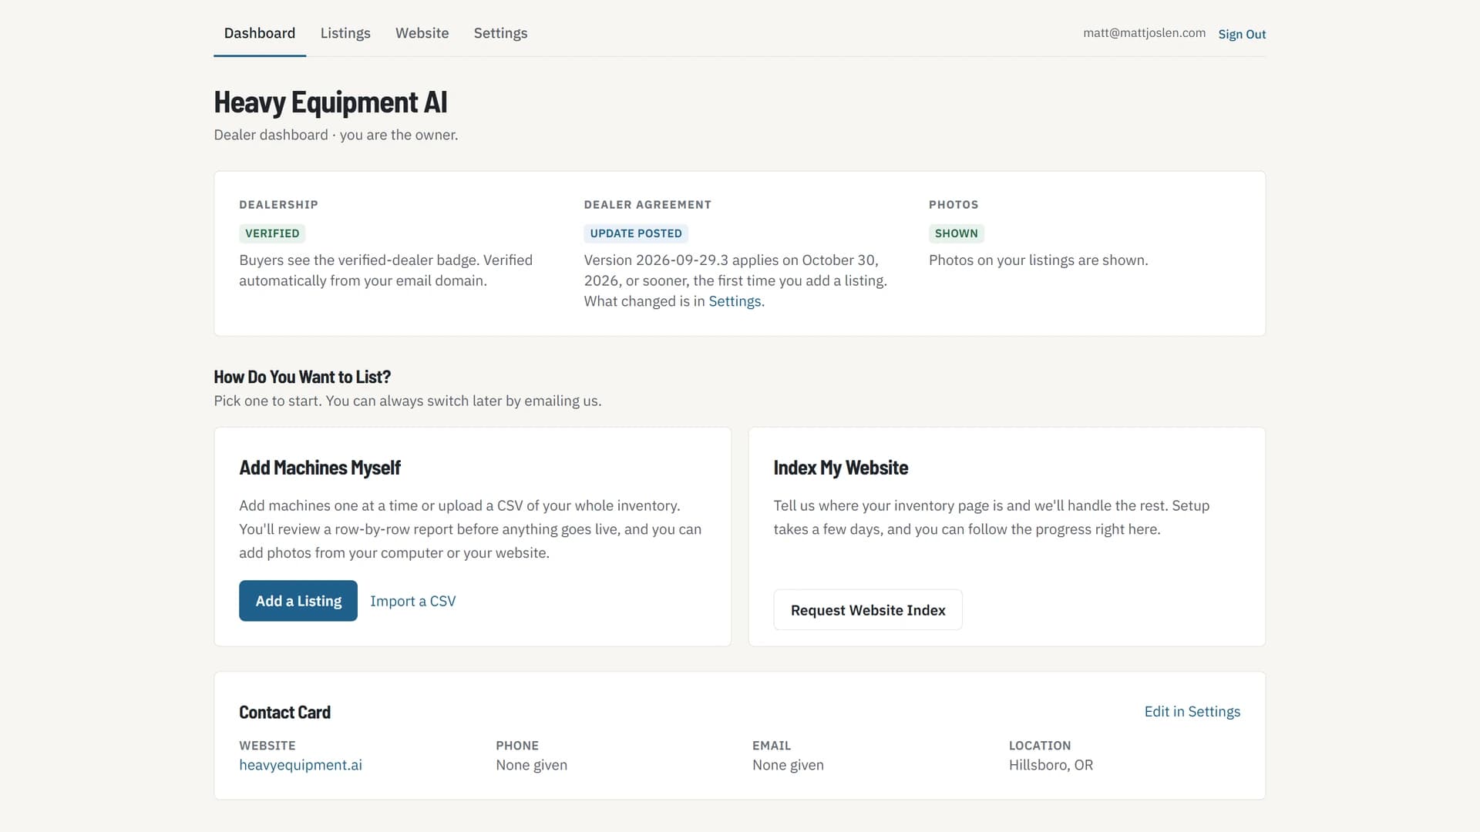Click the DEALER AGREEMENT label
Viewport: 1480px width, 832px height.
647,205
